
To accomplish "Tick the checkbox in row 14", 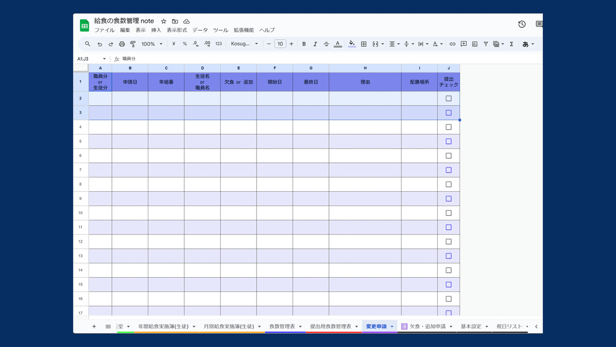I will [x=449, y=270].
